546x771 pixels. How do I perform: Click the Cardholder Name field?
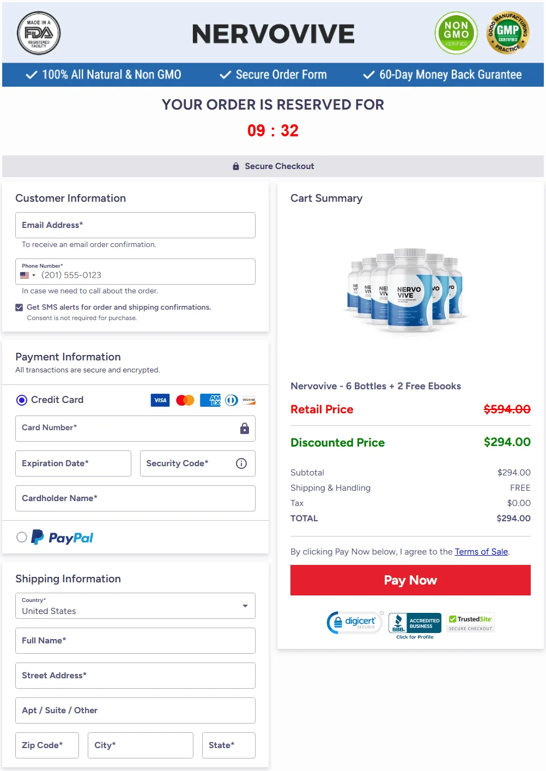[135, 498]
